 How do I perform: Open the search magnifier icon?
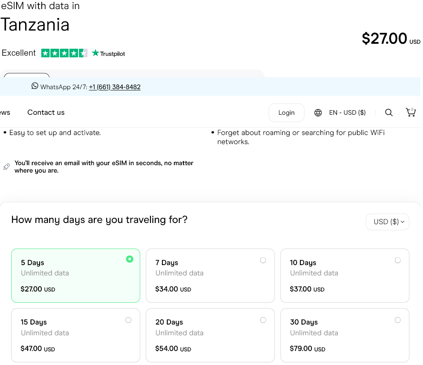coord(389,112)
